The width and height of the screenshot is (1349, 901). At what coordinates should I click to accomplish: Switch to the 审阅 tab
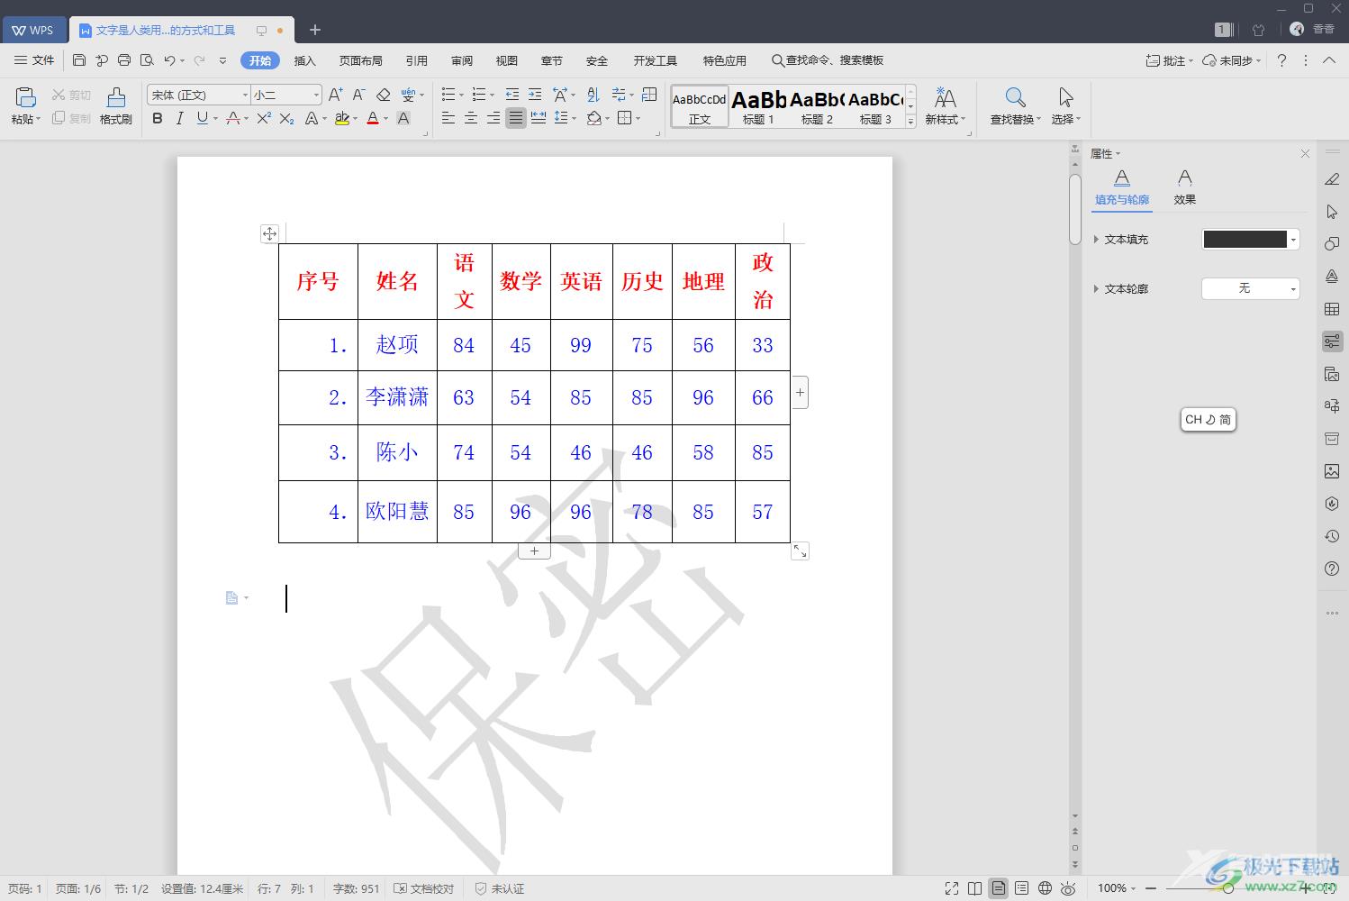[462, 60]
